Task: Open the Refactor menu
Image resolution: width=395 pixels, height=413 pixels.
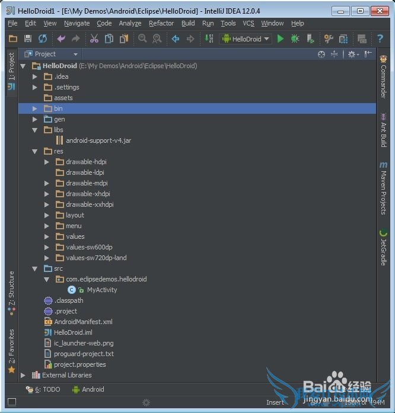Action: 161,24
